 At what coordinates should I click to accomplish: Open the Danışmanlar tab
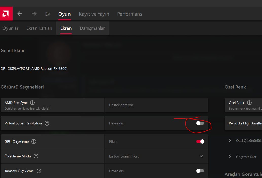point(92,28)
